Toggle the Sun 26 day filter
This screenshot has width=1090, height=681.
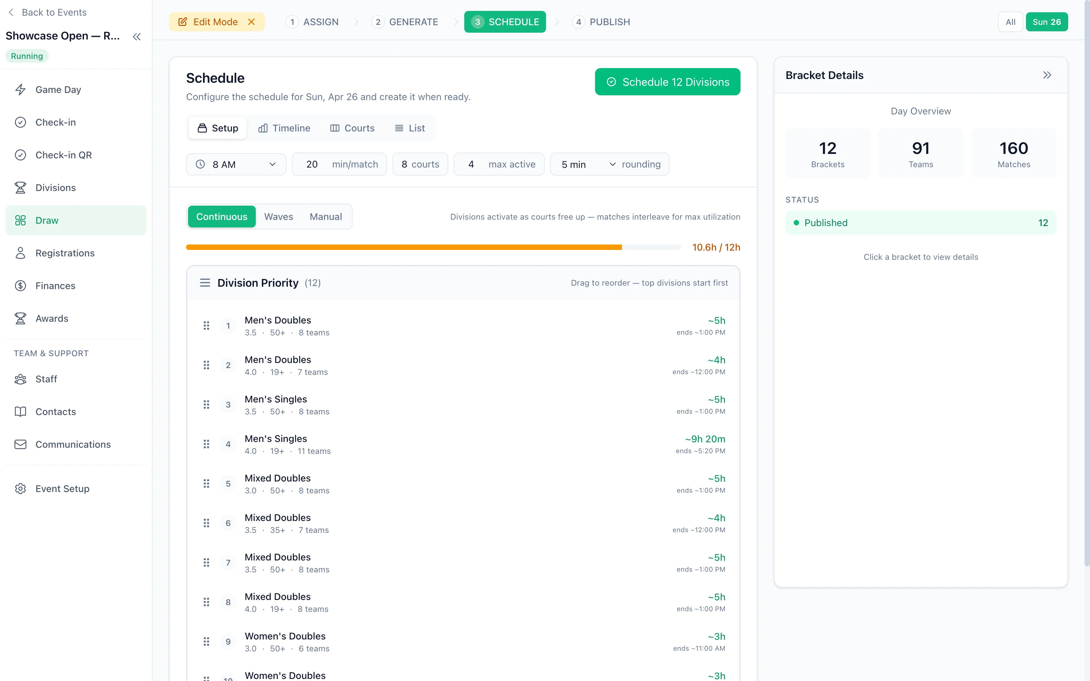[1046, 21]
